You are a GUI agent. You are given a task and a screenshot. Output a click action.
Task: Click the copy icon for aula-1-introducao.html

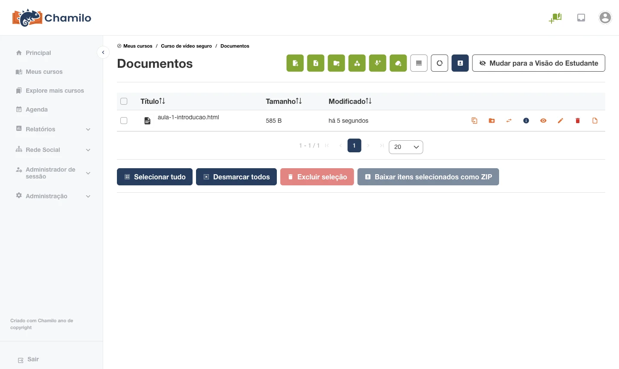[475, 121]
